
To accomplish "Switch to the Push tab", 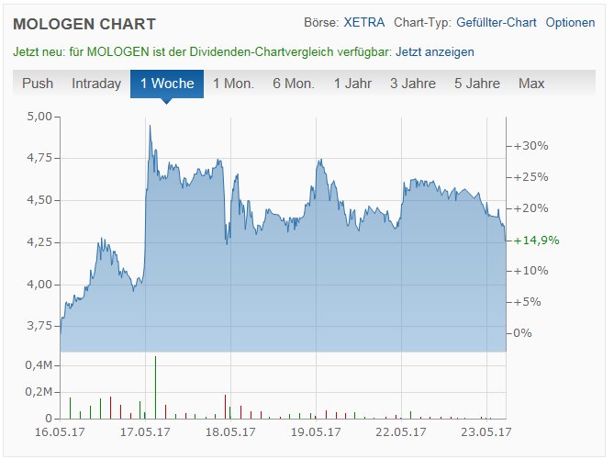I will pos(38,84).
